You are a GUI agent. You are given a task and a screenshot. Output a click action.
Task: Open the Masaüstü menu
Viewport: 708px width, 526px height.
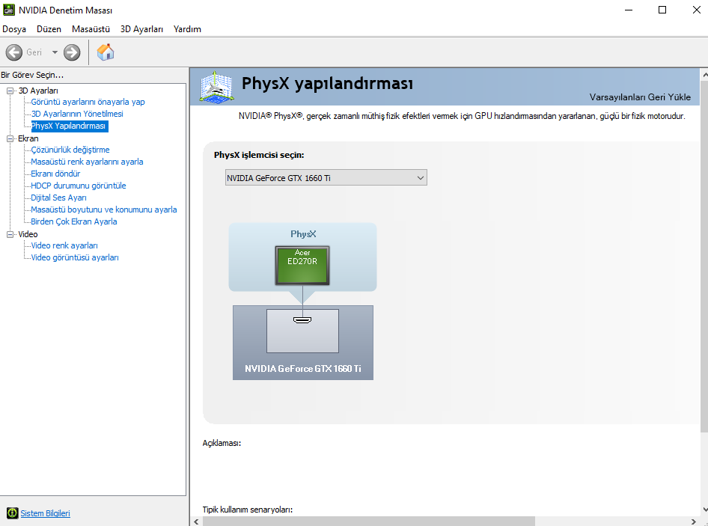pyautogui.click(x=91, y=29)
